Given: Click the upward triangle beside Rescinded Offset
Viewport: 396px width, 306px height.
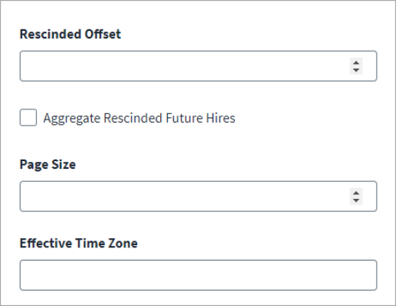Looking at the screenshot, I should click(356, 62).
